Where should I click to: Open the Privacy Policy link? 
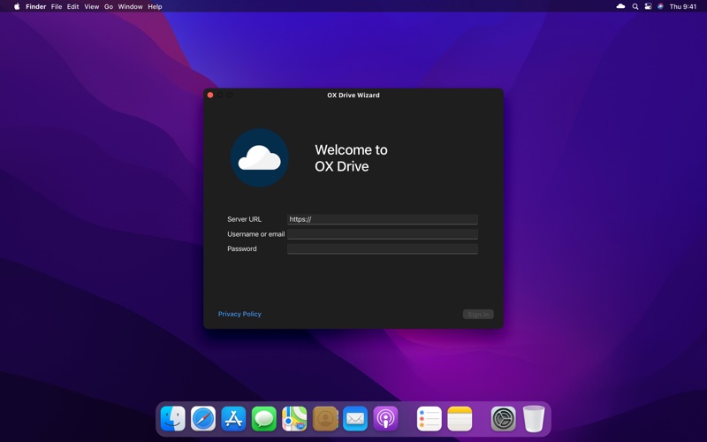click(239, 314)
